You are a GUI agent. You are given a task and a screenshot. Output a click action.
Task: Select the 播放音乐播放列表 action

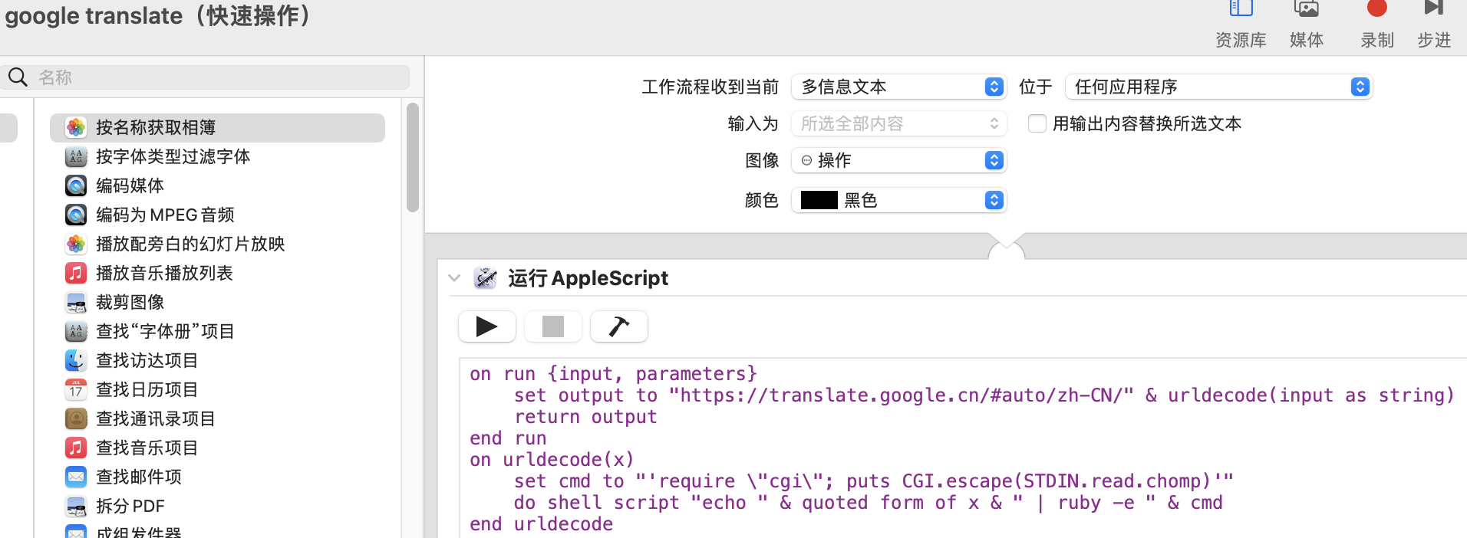[217, 274]
